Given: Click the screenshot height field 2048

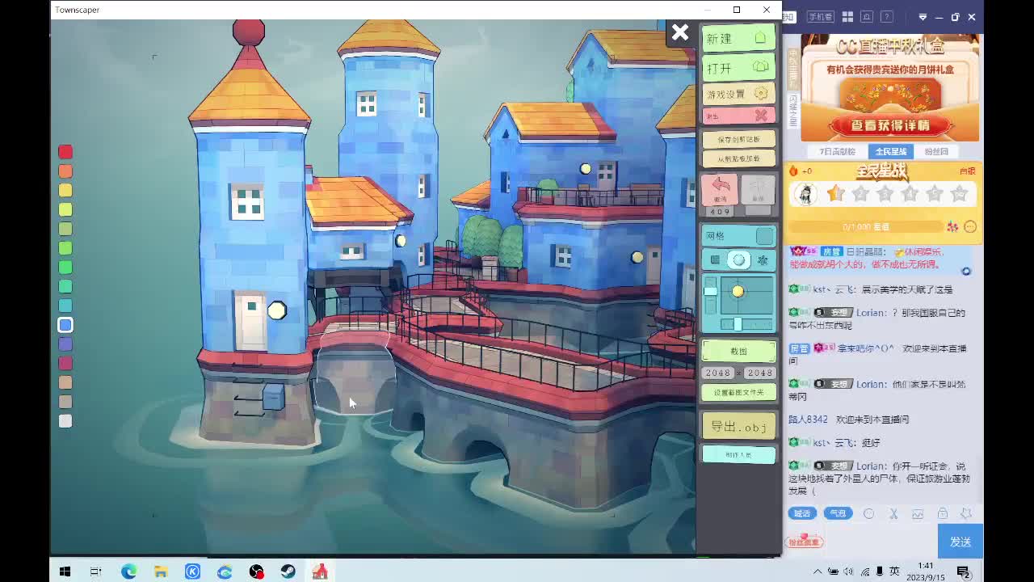Looking at the screenshot, I should coord(759,373).
